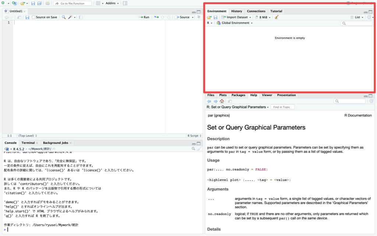Enable the Source on Save checkbox
377x236 pixels.
tap(34, 17)
